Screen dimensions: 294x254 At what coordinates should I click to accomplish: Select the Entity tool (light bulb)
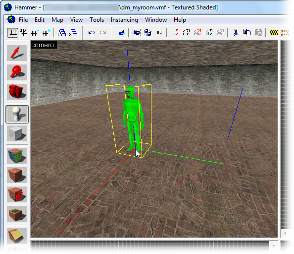[17, 114]
